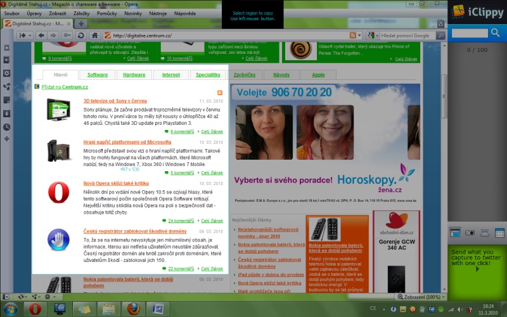Click the Google search magnifier button

pos(440,36)
